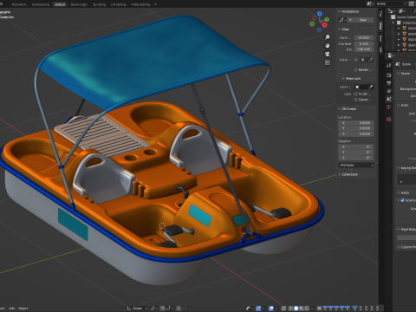Click the new scene icon in top bar
The image size is (416, 312).
click(411, 3)
